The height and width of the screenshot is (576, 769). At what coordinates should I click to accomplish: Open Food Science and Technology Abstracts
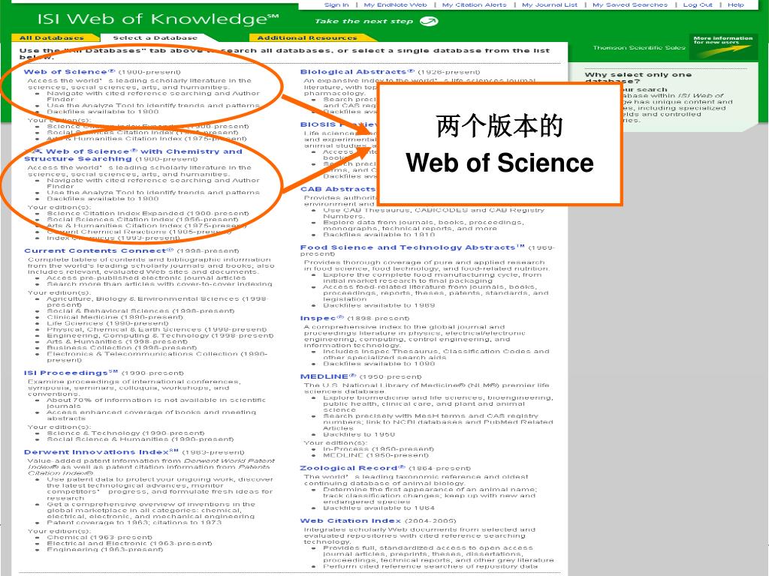tap(412, 247)
